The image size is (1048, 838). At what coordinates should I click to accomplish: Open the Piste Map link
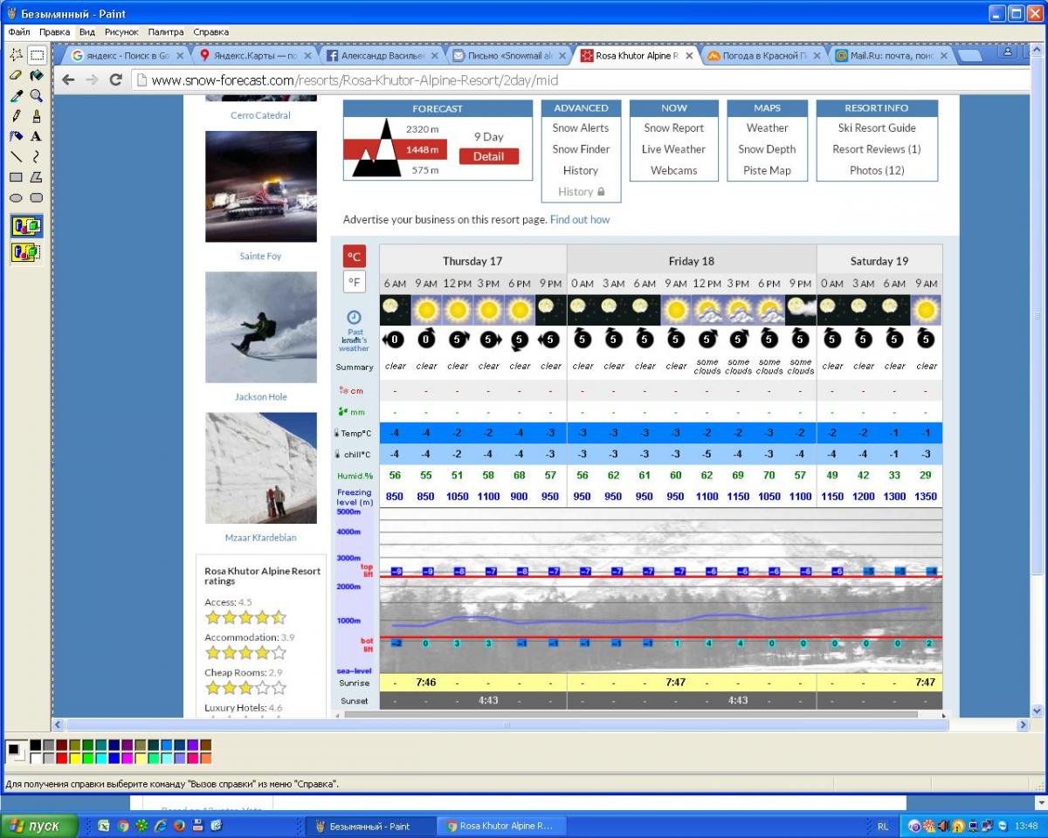pyautogui.click(x=767, y=170)
